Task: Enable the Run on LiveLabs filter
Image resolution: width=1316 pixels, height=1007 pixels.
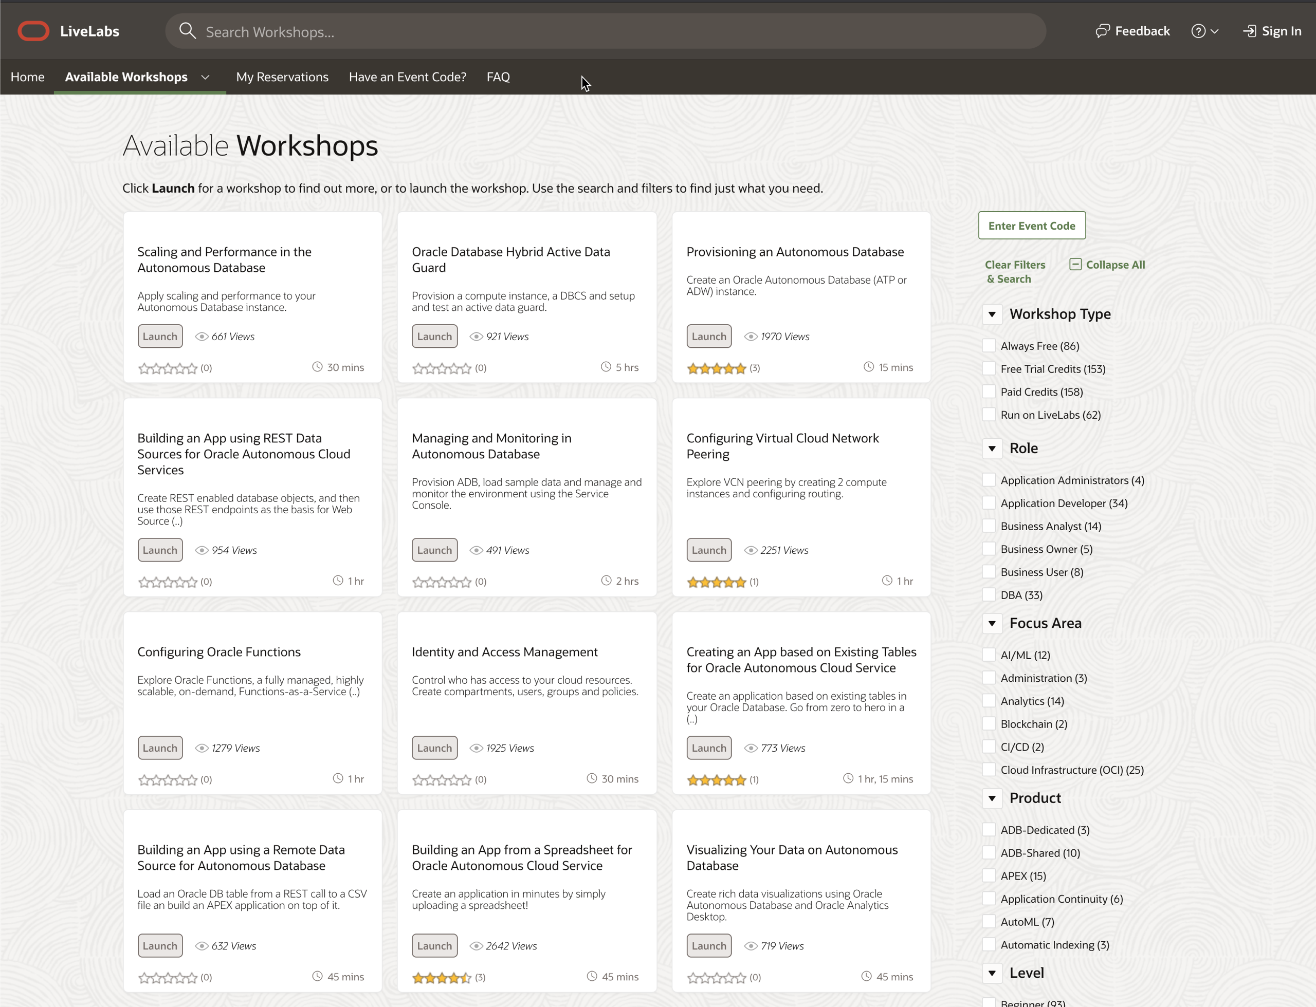Action: click(x=989, y=415)
